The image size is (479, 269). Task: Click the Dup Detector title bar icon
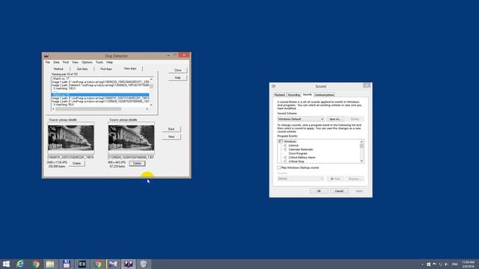pyautogui.click(x=46, y=56)
